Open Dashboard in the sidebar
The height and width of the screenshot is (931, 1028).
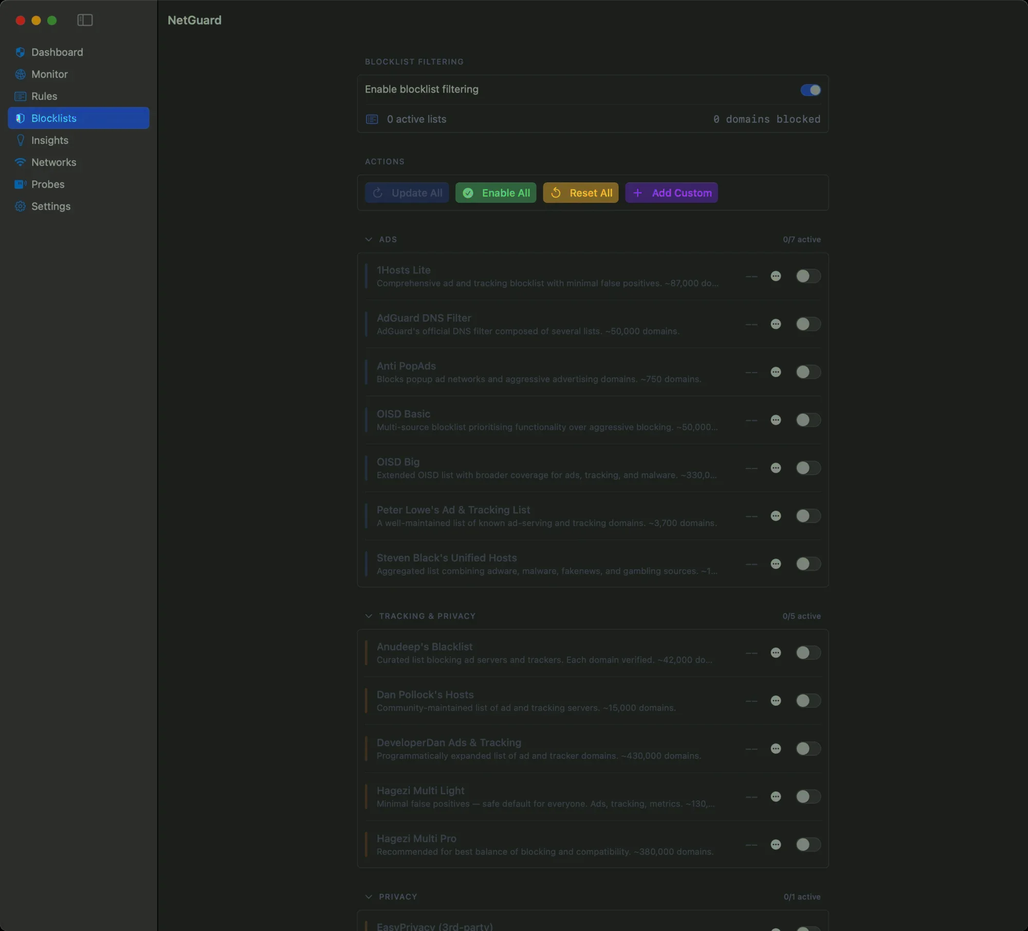[x=79, y=52]
